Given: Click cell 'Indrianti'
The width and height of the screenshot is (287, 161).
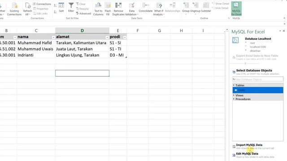Looking at the screenshot, I should pyautogui.click(x=36, y=55).
